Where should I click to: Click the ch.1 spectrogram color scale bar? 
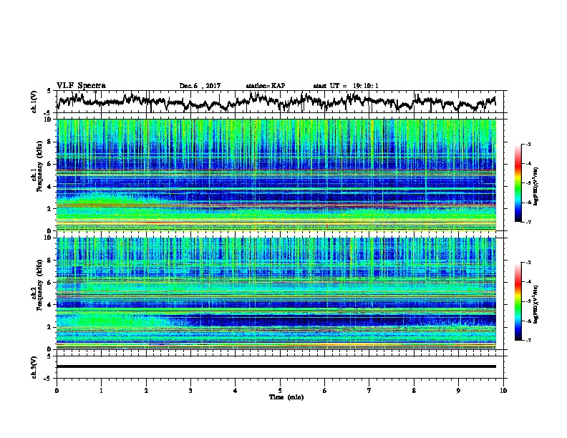518,183
